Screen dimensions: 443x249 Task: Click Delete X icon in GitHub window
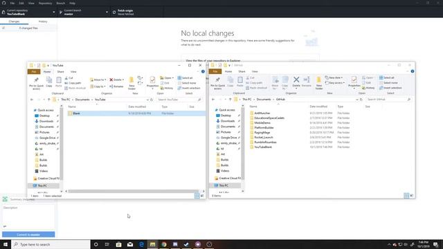coord(296,80)
